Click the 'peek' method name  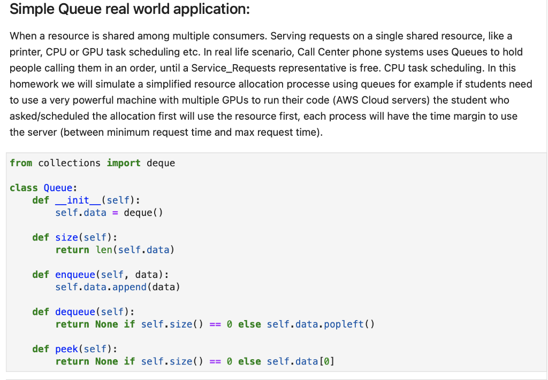click(x=67, y=348)
